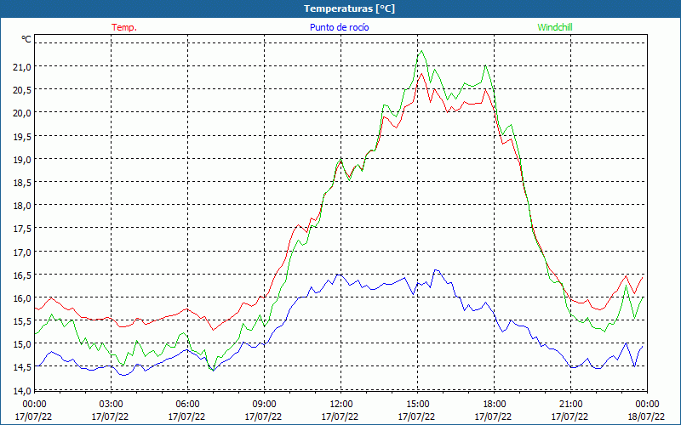Click the "21:00" time axis label
The height and width of the screenshot is (425, 681).
click(570, 404)
